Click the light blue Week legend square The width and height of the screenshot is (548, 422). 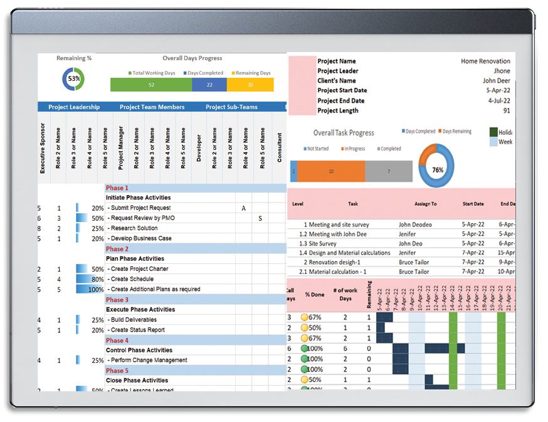[x=493, y=142]
